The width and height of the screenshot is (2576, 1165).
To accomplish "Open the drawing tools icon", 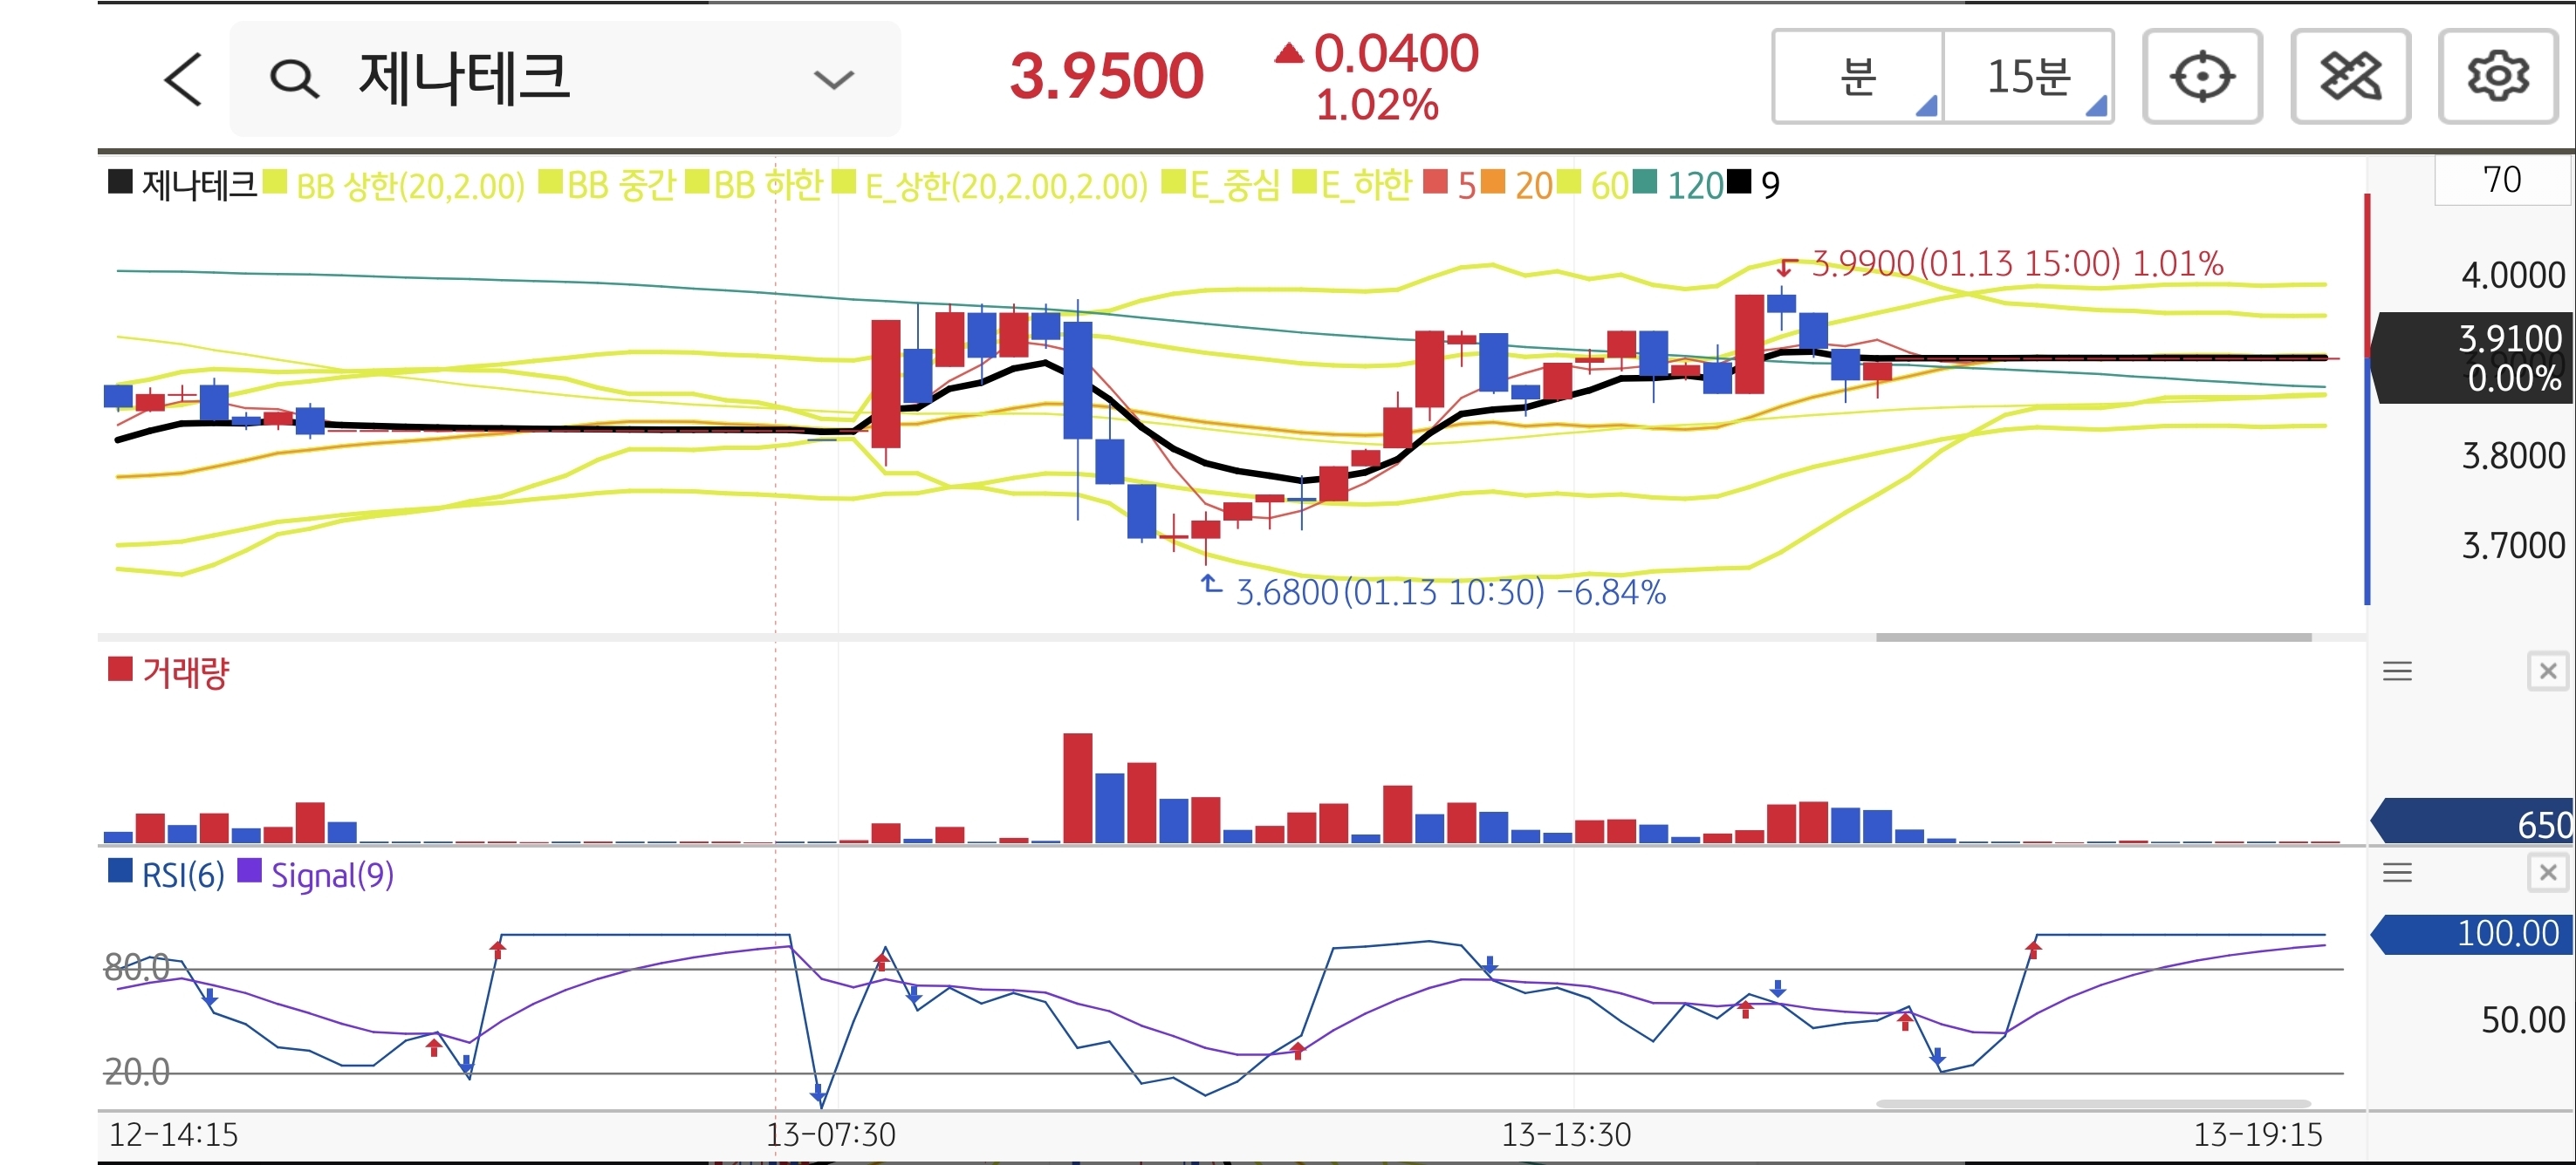I will [x=2350, y=77].
